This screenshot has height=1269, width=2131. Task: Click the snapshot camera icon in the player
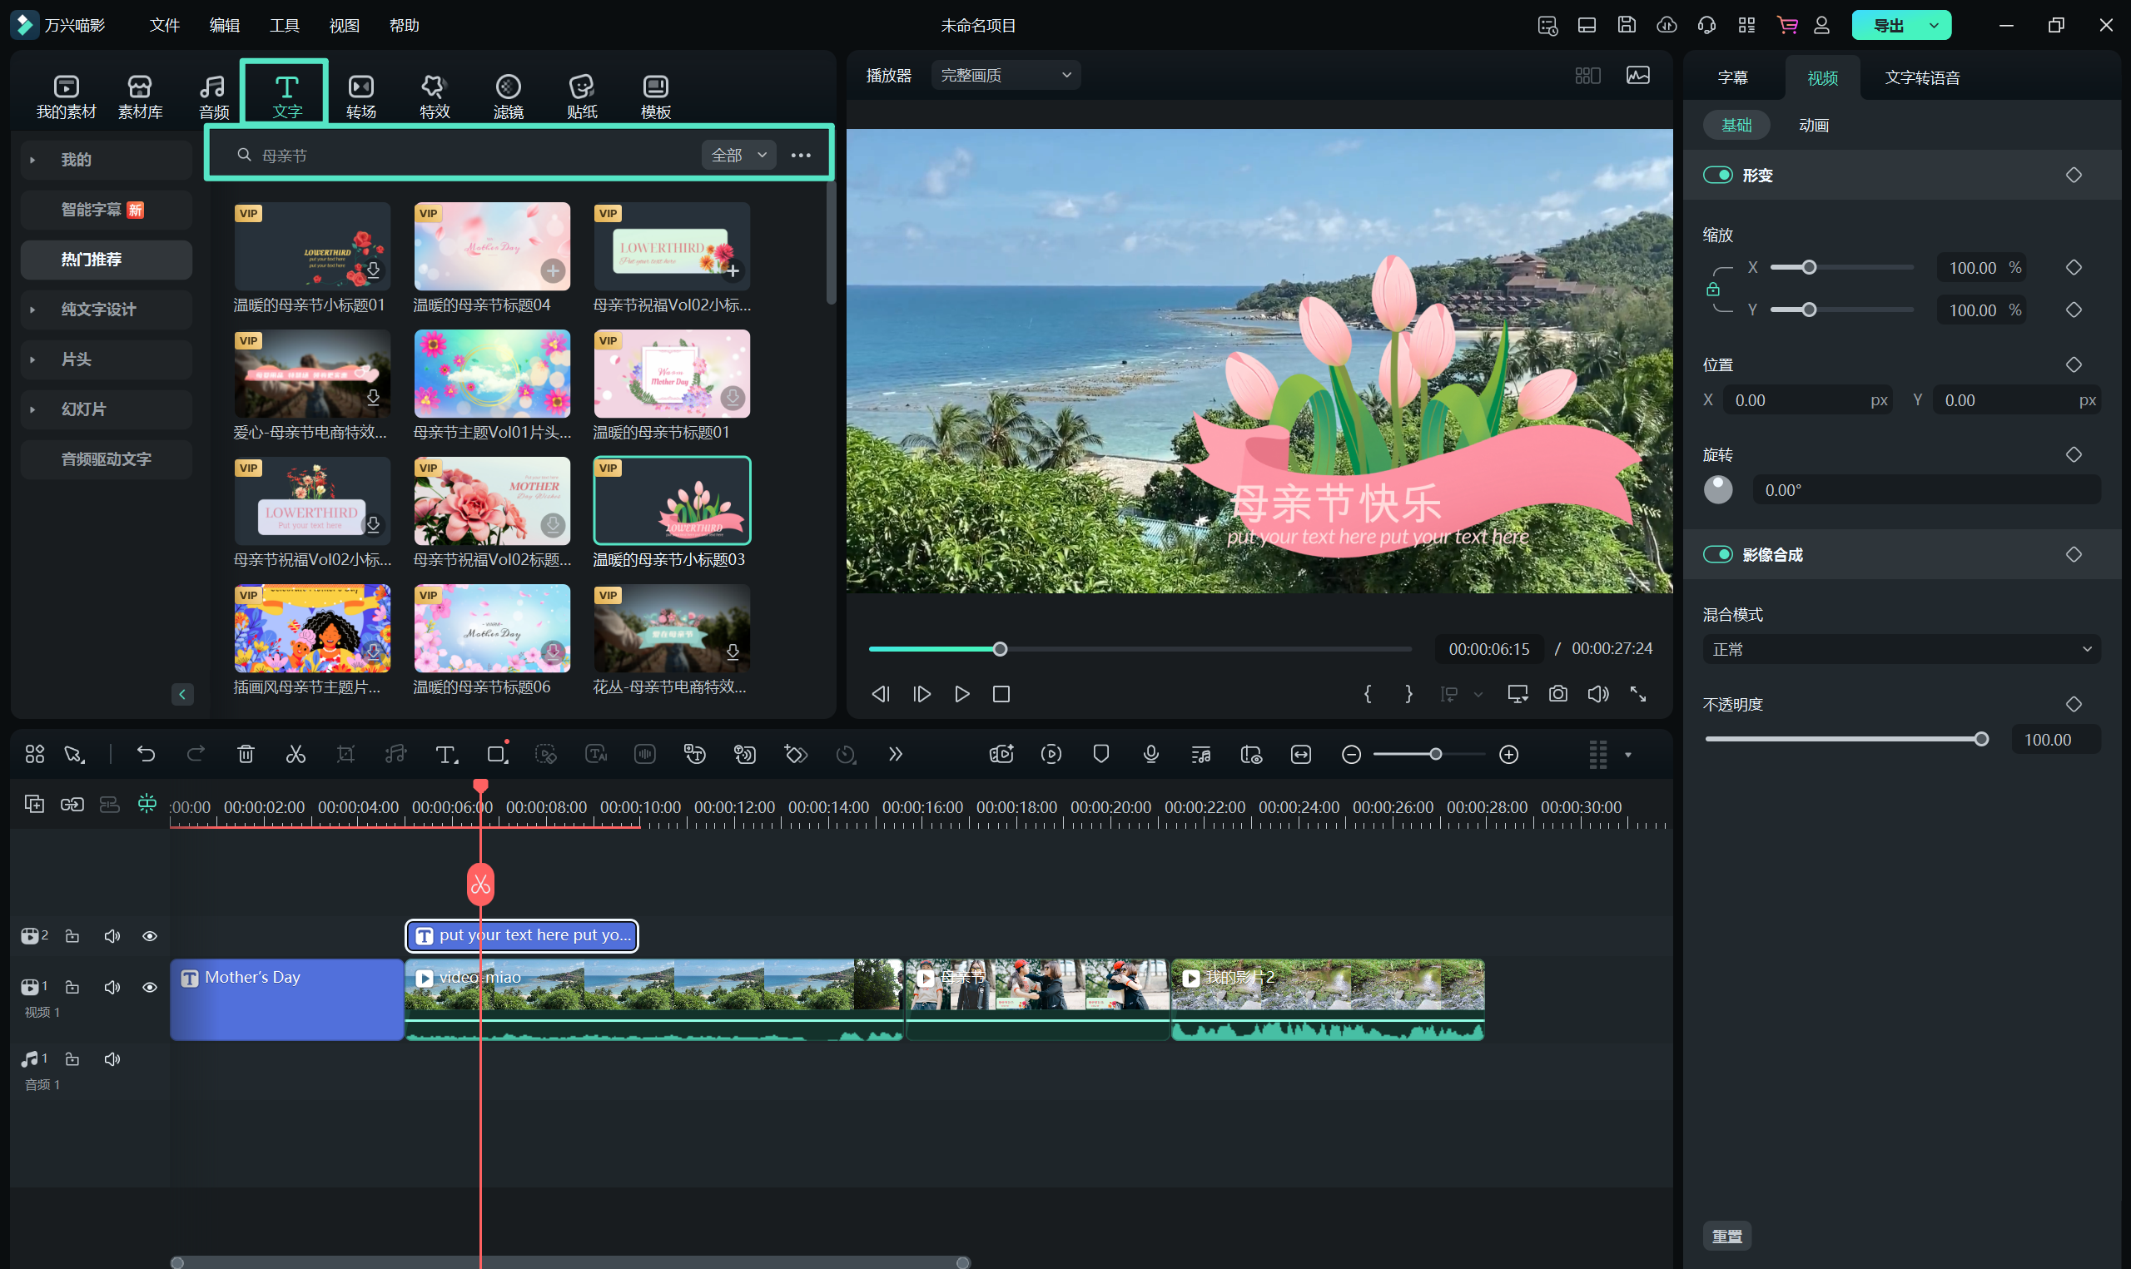coord(1558,693)
